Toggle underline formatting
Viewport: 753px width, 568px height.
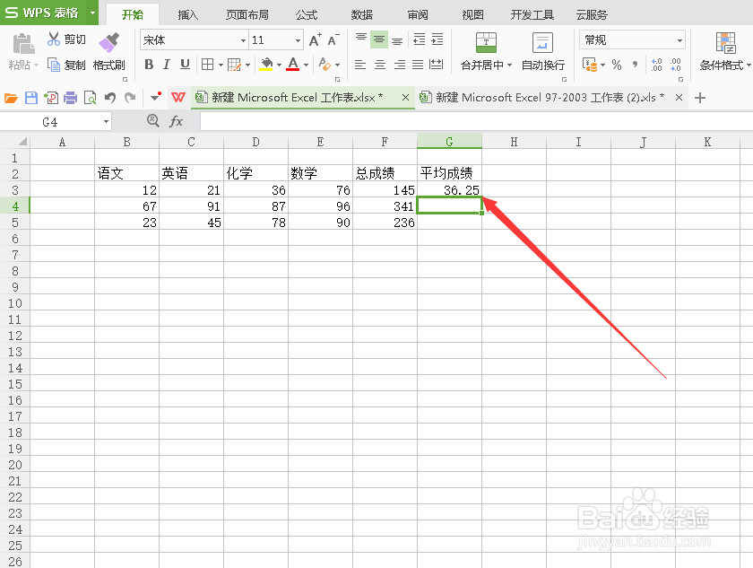(x=185, y=65)
